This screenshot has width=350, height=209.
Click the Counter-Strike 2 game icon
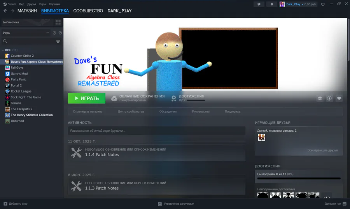coord(7,56)
